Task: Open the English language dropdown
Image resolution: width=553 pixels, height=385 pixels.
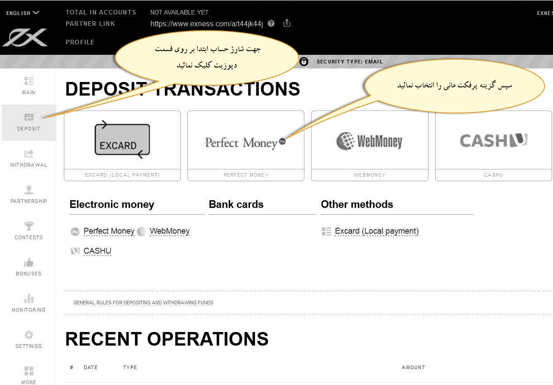Action: 23,13
